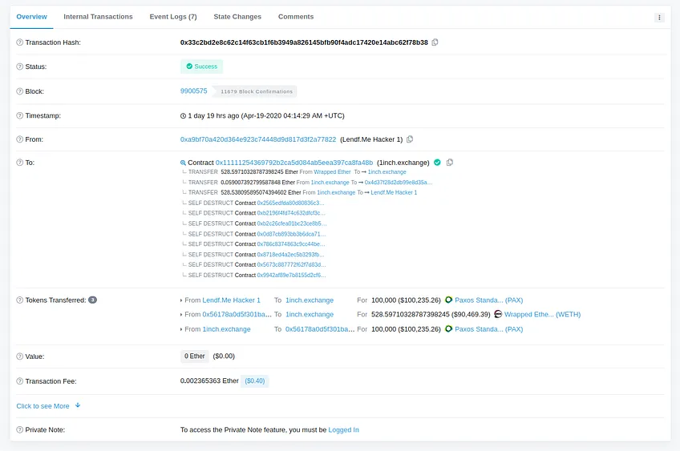Click help icon next to From
Screen dimensions: 680x451
[19, 139]
